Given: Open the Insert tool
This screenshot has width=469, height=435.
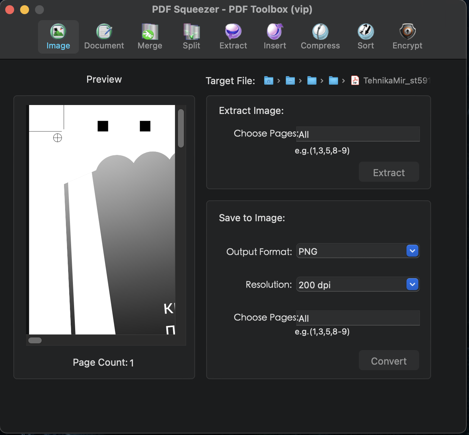Looking at the screenshot, I should click(x=274, y=36).
